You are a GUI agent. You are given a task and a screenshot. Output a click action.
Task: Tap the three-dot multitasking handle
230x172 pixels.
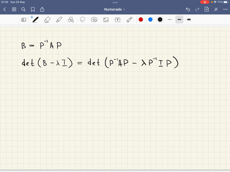(115, 2)
